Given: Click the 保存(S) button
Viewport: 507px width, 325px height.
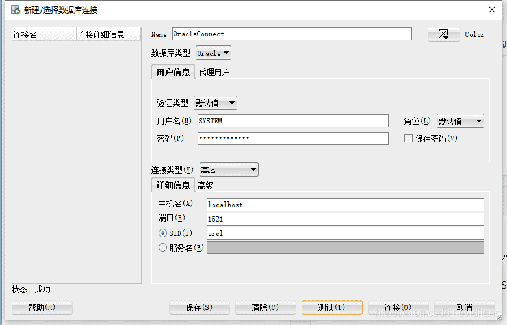Looking at the screenshot, I should pyautogui.click(x=199, y=307).
